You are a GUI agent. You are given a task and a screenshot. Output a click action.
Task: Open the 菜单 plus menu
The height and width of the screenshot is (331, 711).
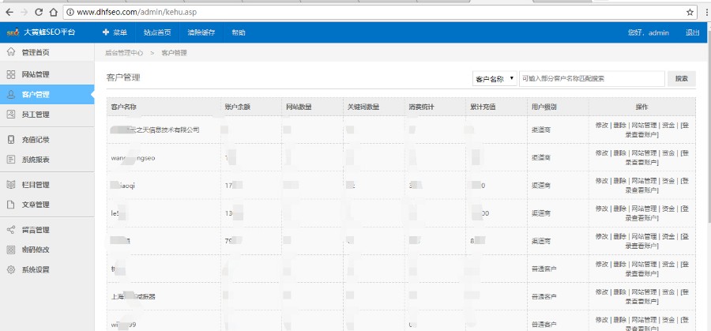coord(115,32)
